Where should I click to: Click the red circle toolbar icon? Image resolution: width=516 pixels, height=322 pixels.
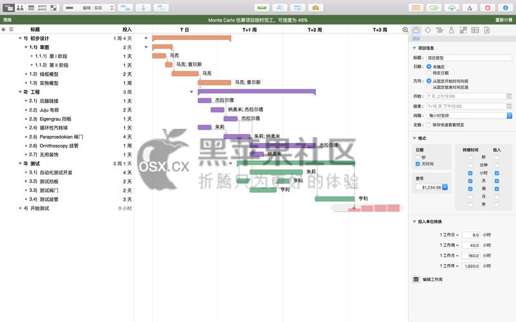pyautogui.click(x=488, y=8)
